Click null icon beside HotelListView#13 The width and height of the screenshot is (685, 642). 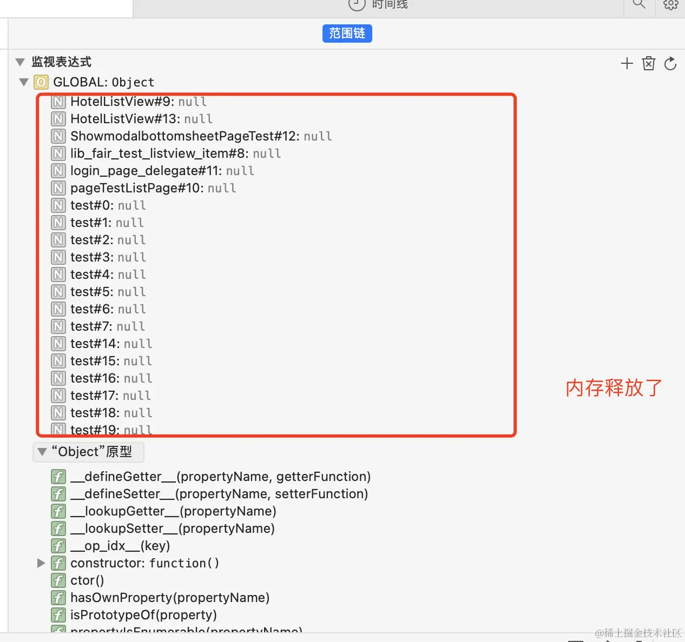point(58,119)
